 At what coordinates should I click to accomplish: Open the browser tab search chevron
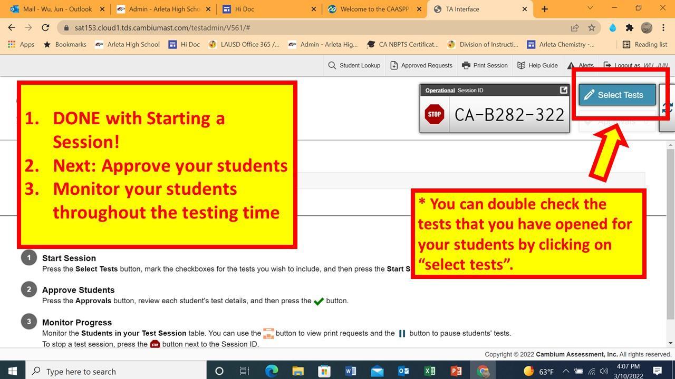590,9
